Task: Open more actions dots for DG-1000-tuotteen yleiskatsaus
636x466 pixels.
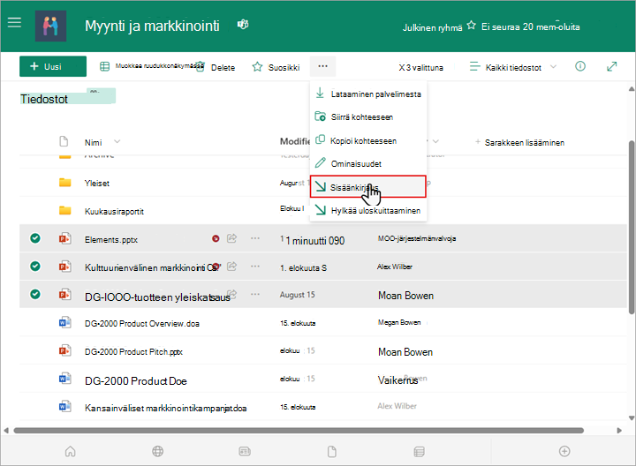Action: pyautogui.click(x=255, y=294)
